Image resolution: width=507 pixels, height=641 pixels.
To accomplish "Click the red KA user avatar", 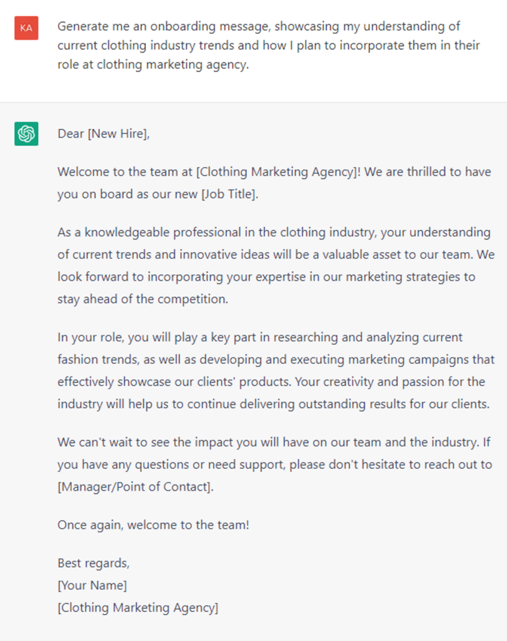I will point(26,28).
